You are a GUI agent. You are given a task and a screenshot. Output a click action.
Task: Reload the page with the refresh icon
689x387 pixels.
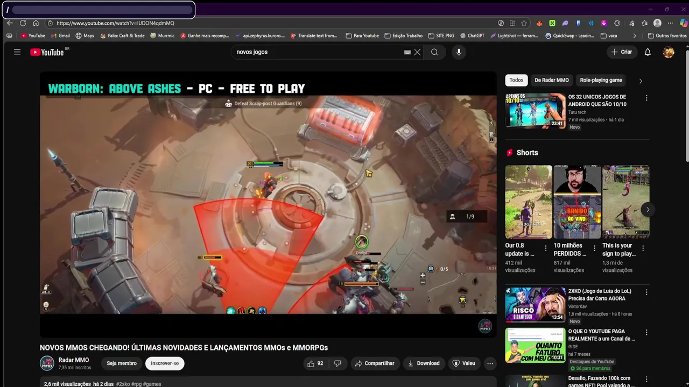(23, 23)
